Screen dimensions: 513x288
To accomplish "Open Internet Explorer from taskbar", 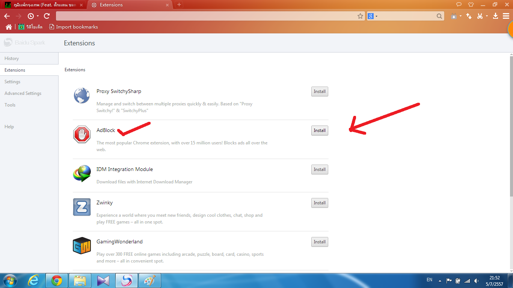I will pyautogui.click(x=34, y=280).
